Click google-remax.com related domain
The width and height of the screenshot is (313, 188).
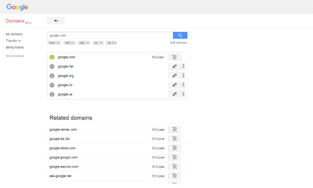pos(63,130)
